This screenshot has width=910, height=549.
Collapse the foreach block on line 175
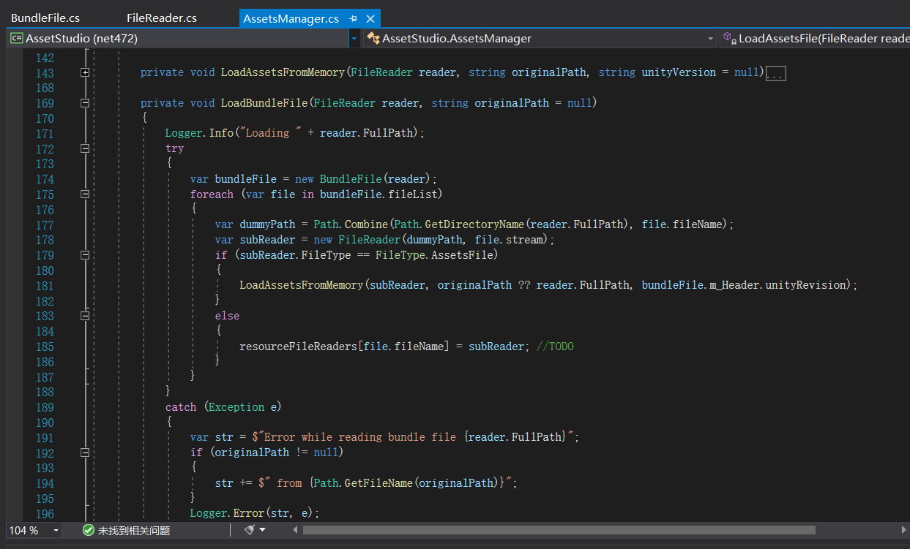tap(85, 194)
